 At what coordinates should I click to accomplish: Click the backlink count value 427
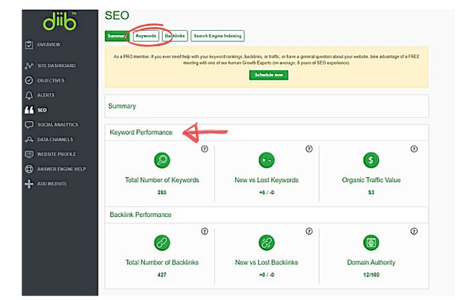(162, 275)
